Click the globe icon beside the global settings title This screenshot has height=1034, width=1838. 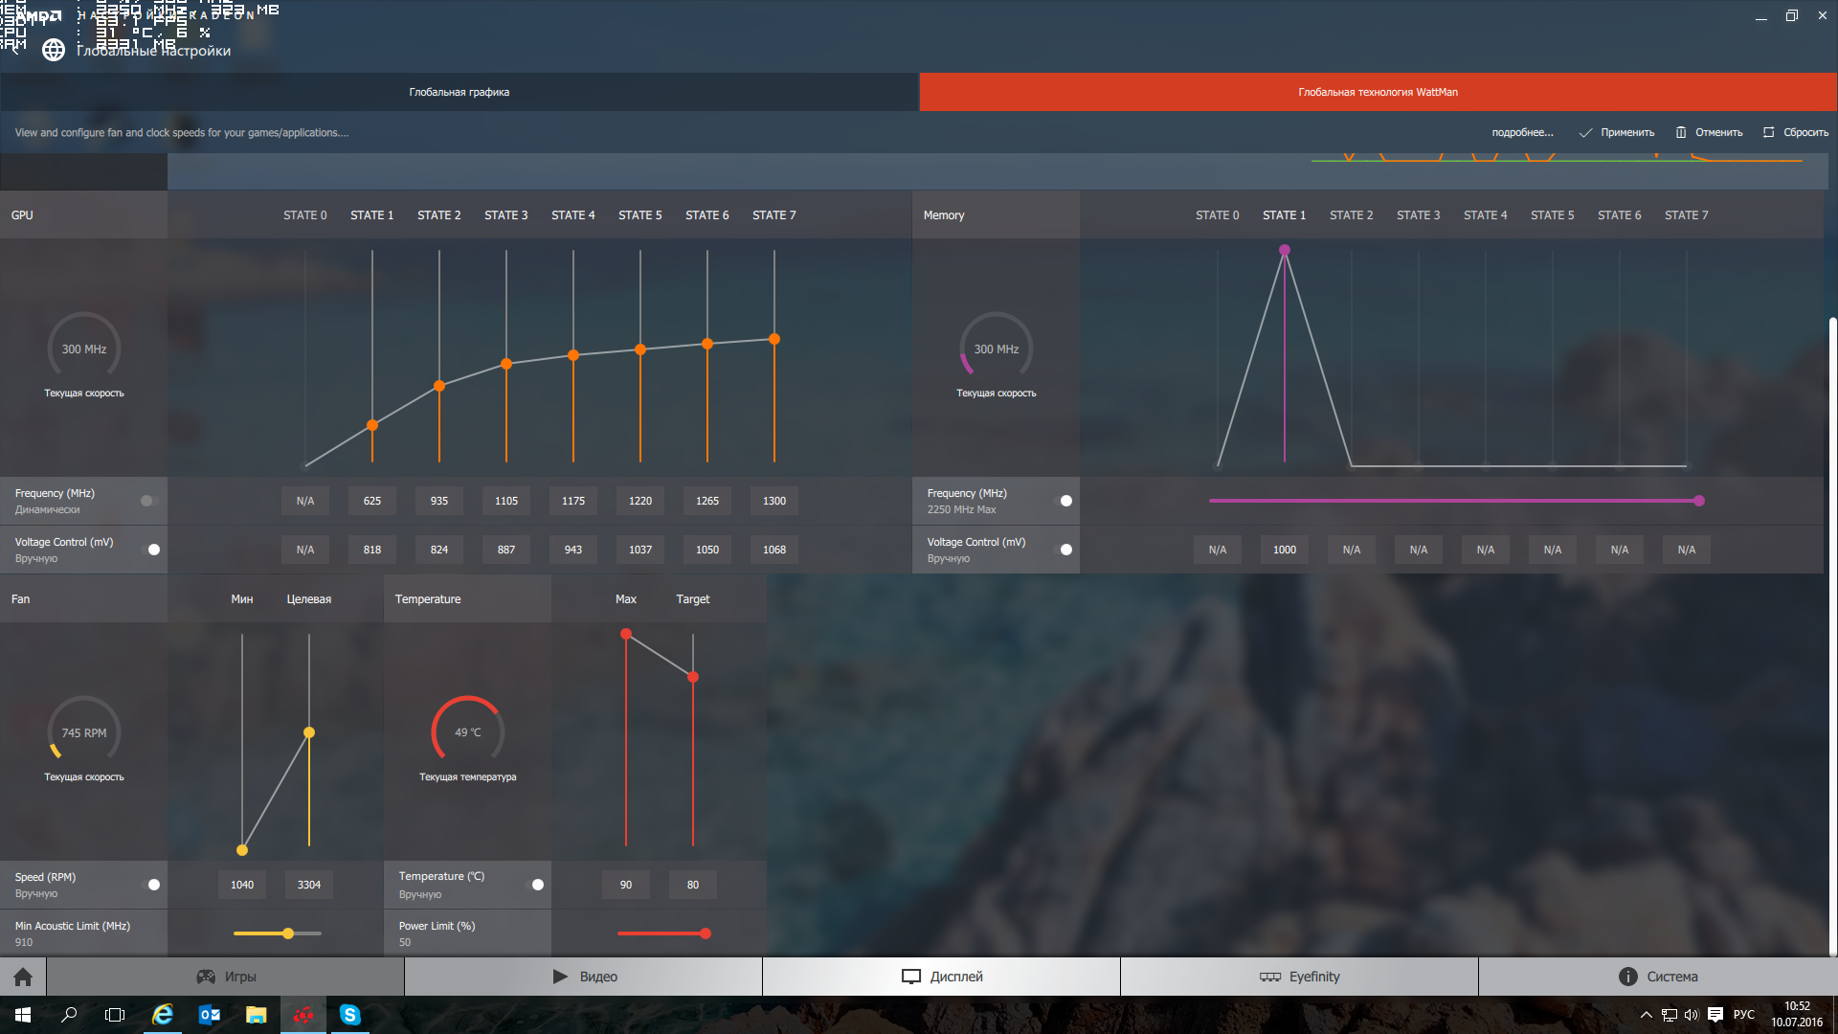(54, 50)
